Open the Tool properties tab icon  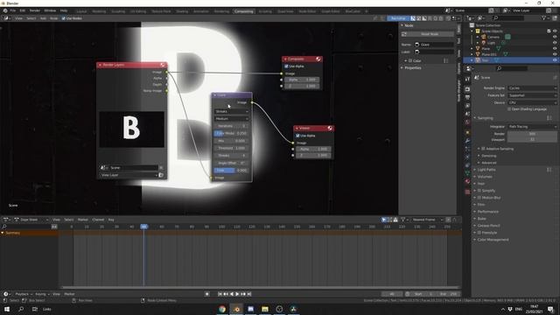(467, 79)
